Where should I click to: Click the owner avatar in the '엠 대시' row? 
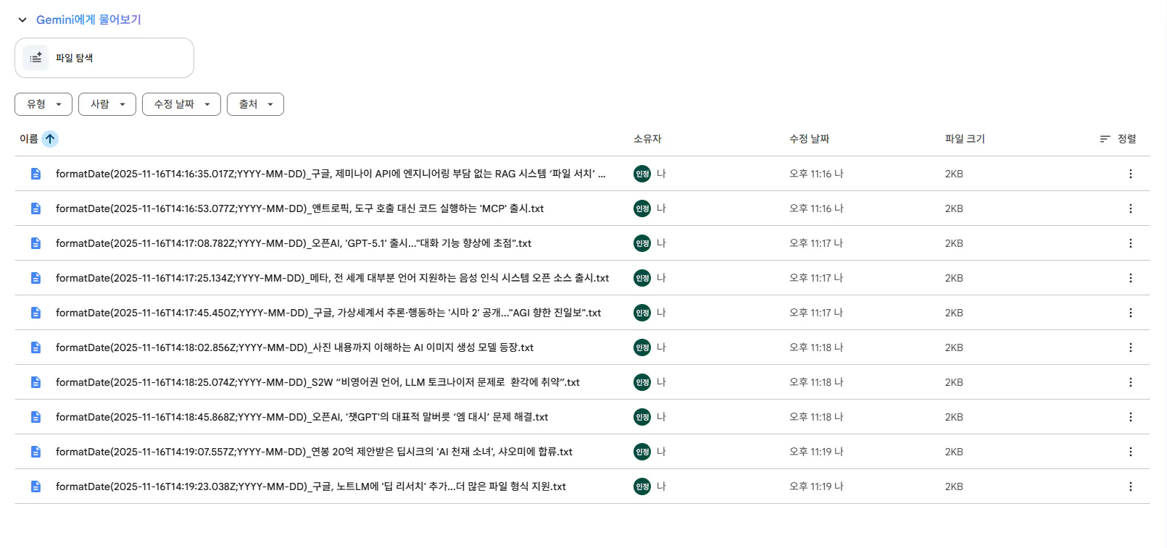coord(642,417)
